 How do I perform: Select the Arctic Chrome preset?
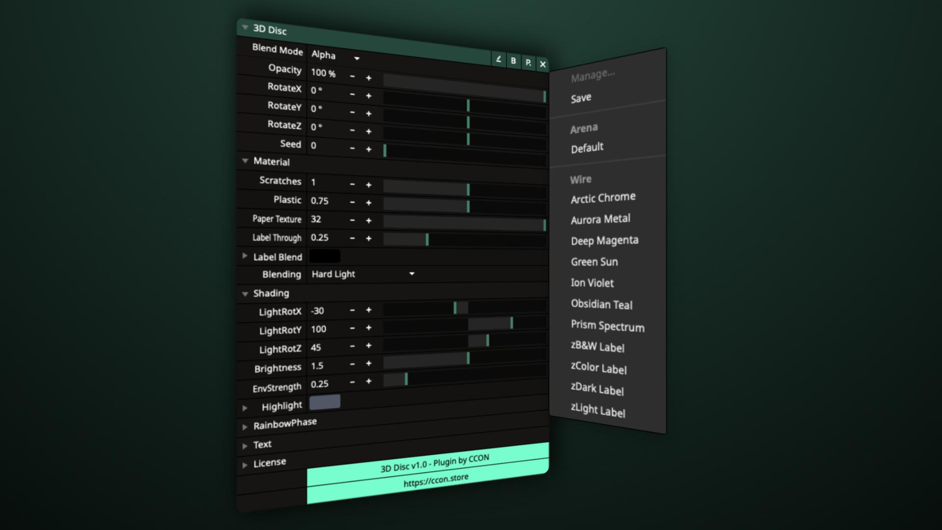[x=603, y=198]
